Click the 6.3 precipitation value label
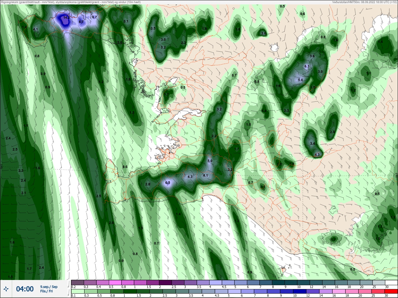Viewport: 398px width, 298px height. point(307,66)
